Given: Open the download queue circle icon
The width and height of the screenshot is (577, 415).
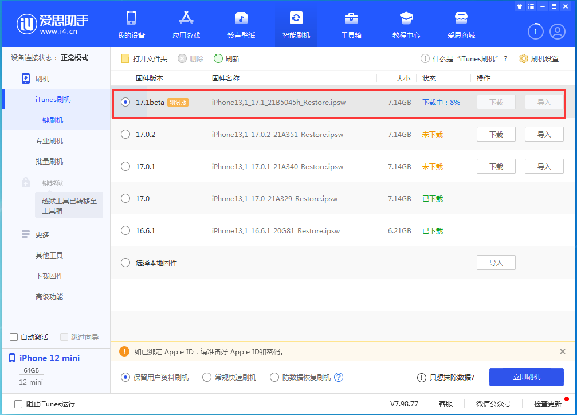Looking at the screenshot, I should click(535, 32).
